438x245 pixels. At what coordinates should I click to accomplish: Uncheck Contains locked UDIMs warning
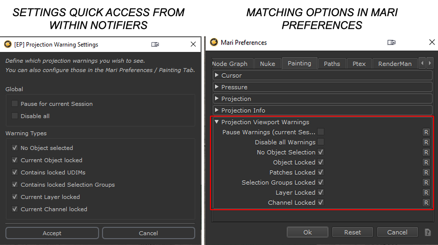coord(15,172)
